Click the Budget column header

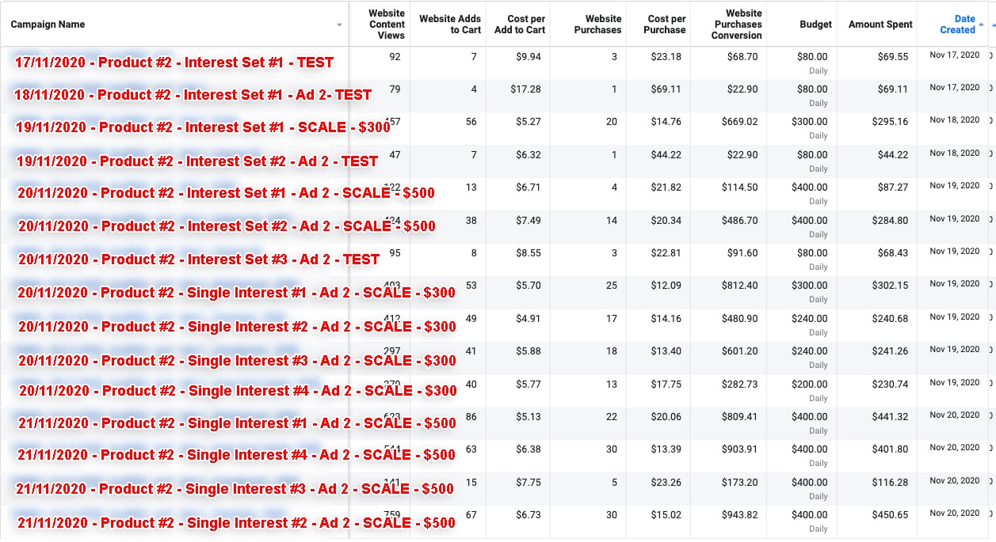point(815,25)
